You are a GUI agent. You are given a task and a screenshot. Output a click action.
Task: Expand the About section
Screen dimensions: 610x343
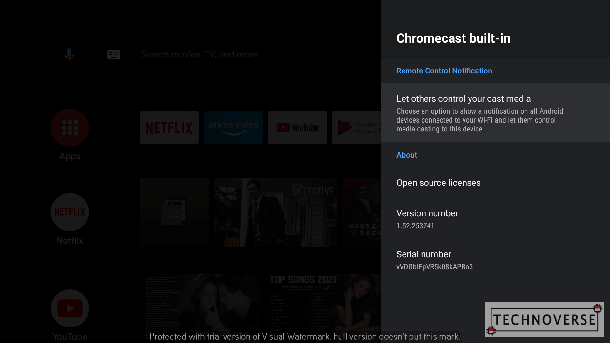[406, 155]
